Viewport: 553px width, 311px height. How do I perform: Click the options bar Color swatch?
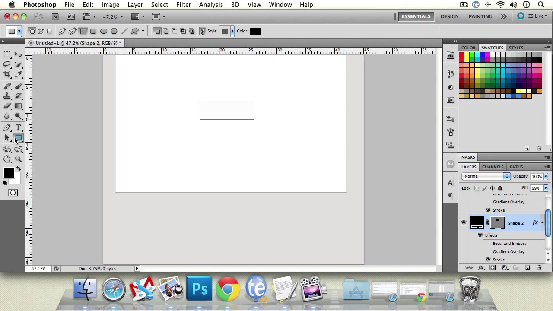(x=255, y=31)
